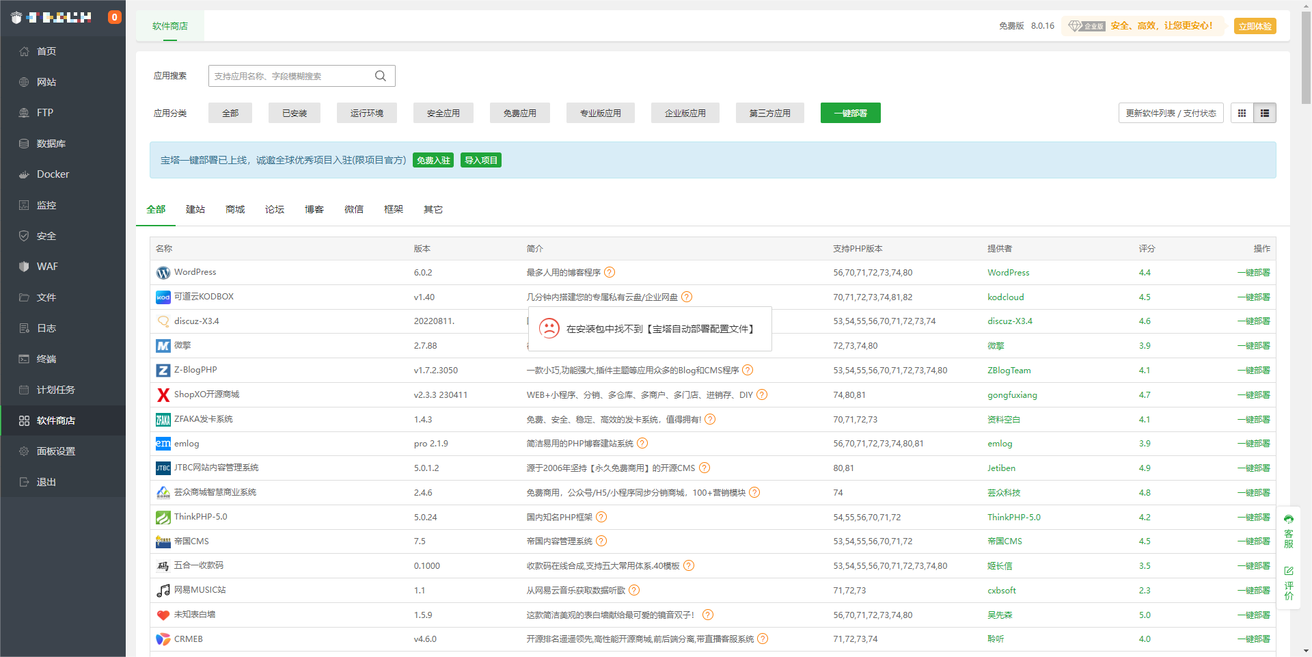
Task: Click the 安全 shield icon in sidebar
Action: click(x=24, y=236)
